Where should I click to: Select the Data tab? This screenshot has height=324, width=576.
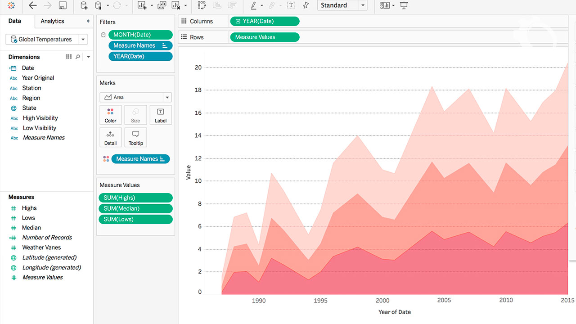pyautogui.click(x=15, y=21)
